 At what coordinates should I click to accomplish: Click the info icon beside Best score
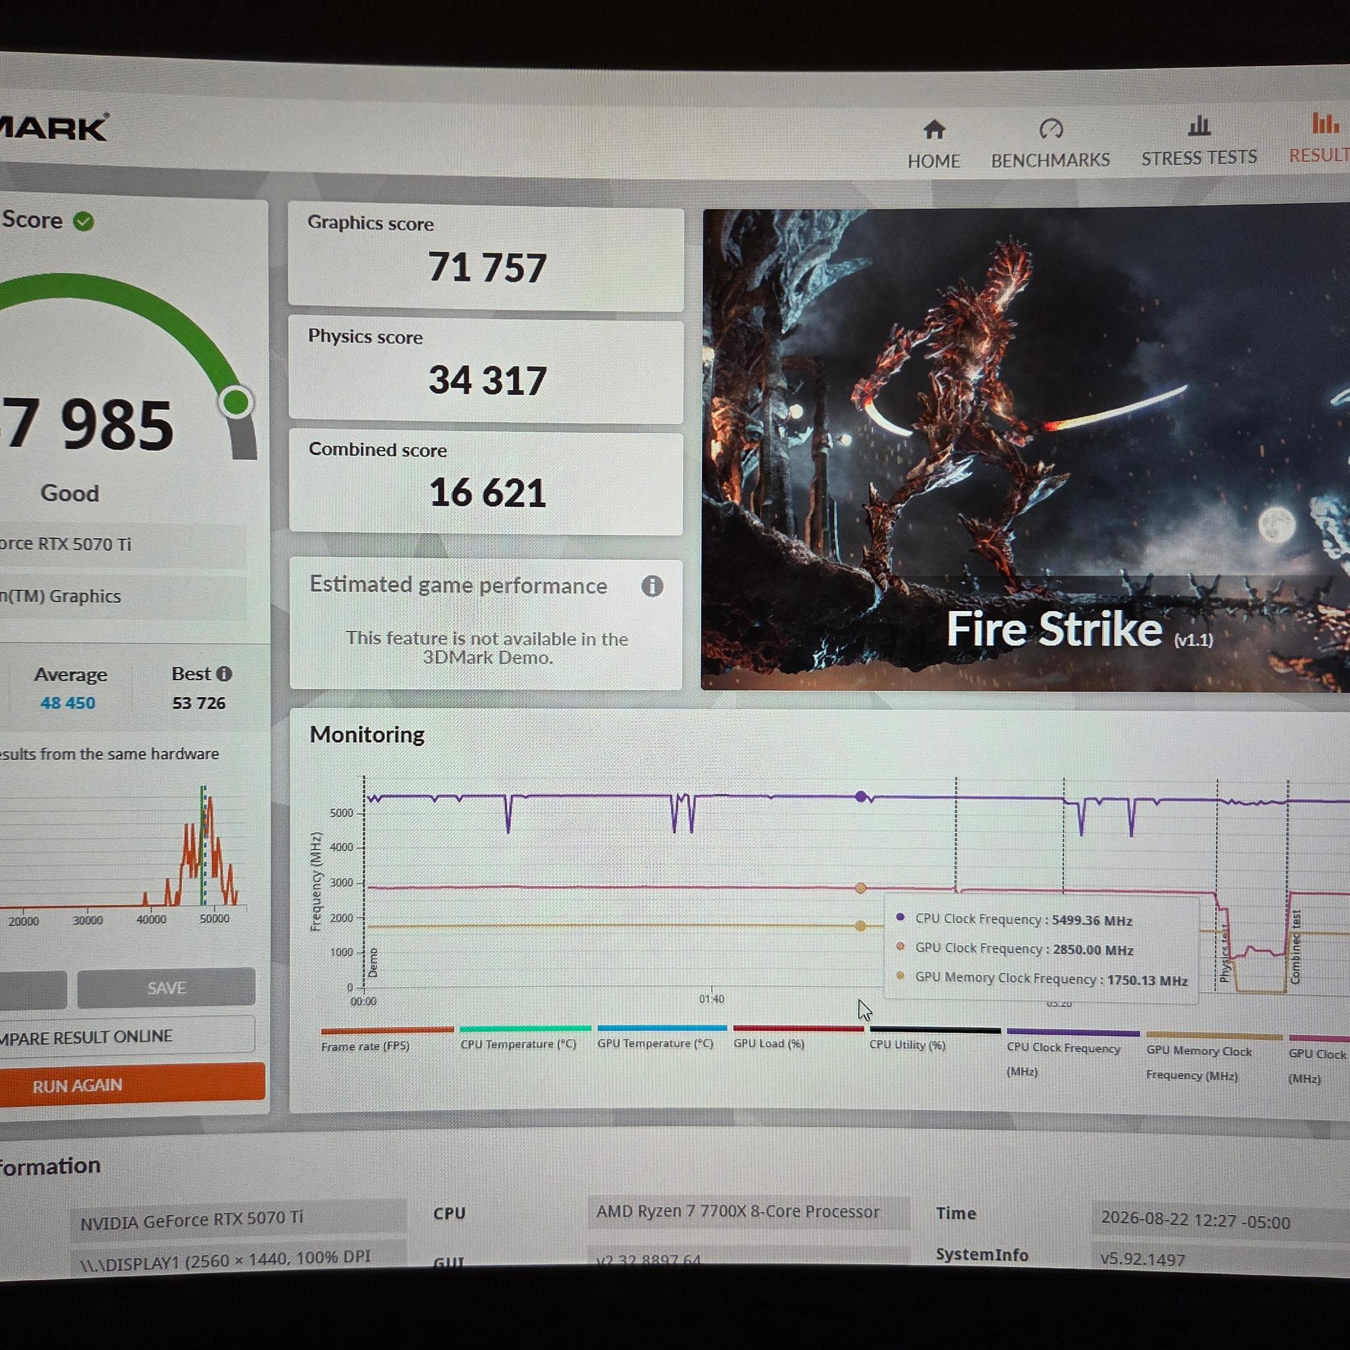[x=223, y=674]
